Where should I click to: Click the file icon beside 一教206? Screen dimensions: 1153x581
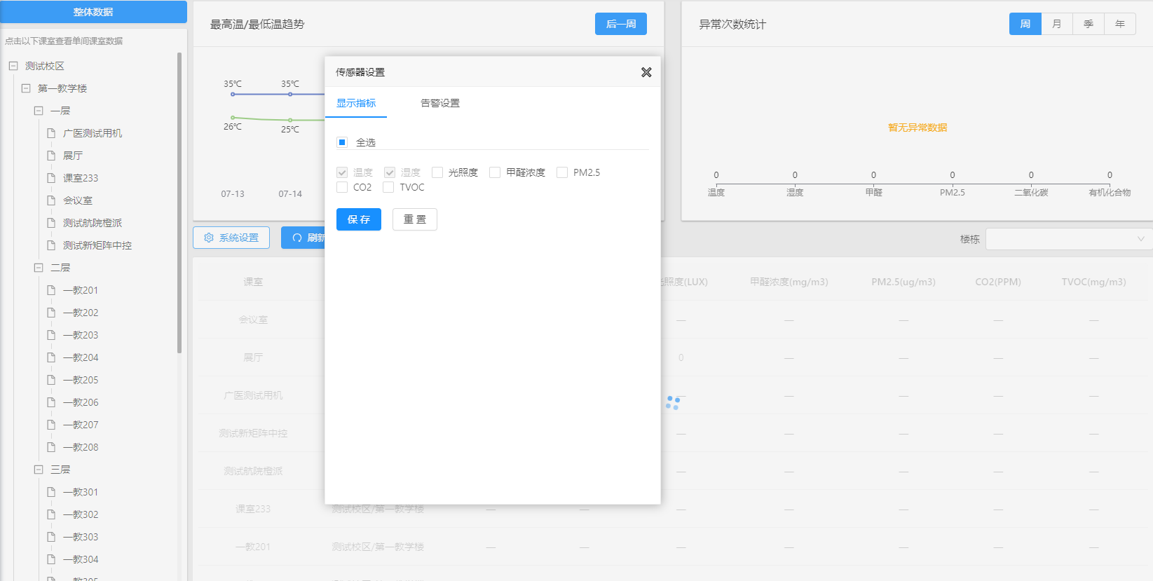[x=51, y=402]
